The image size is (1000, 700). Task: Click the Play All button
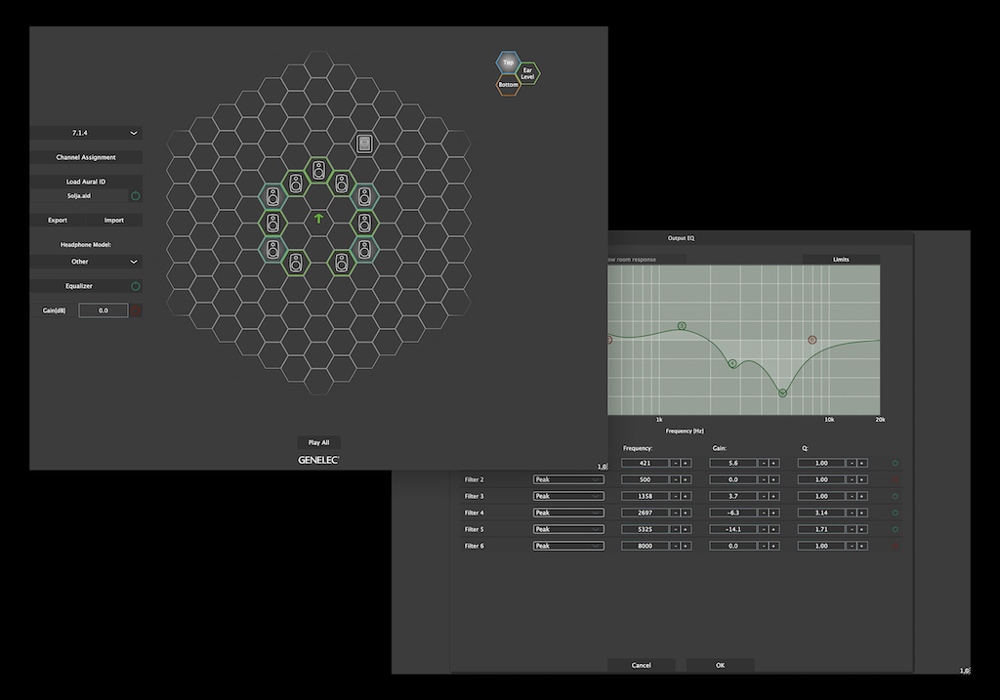[x=318, y=442]
